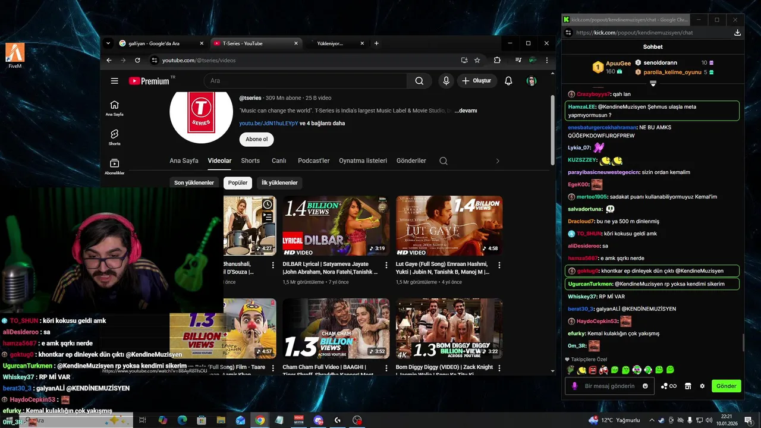Open Shorts in YouTube sidebar
Screen dimensions: 761x428
(x=115, y=137)
